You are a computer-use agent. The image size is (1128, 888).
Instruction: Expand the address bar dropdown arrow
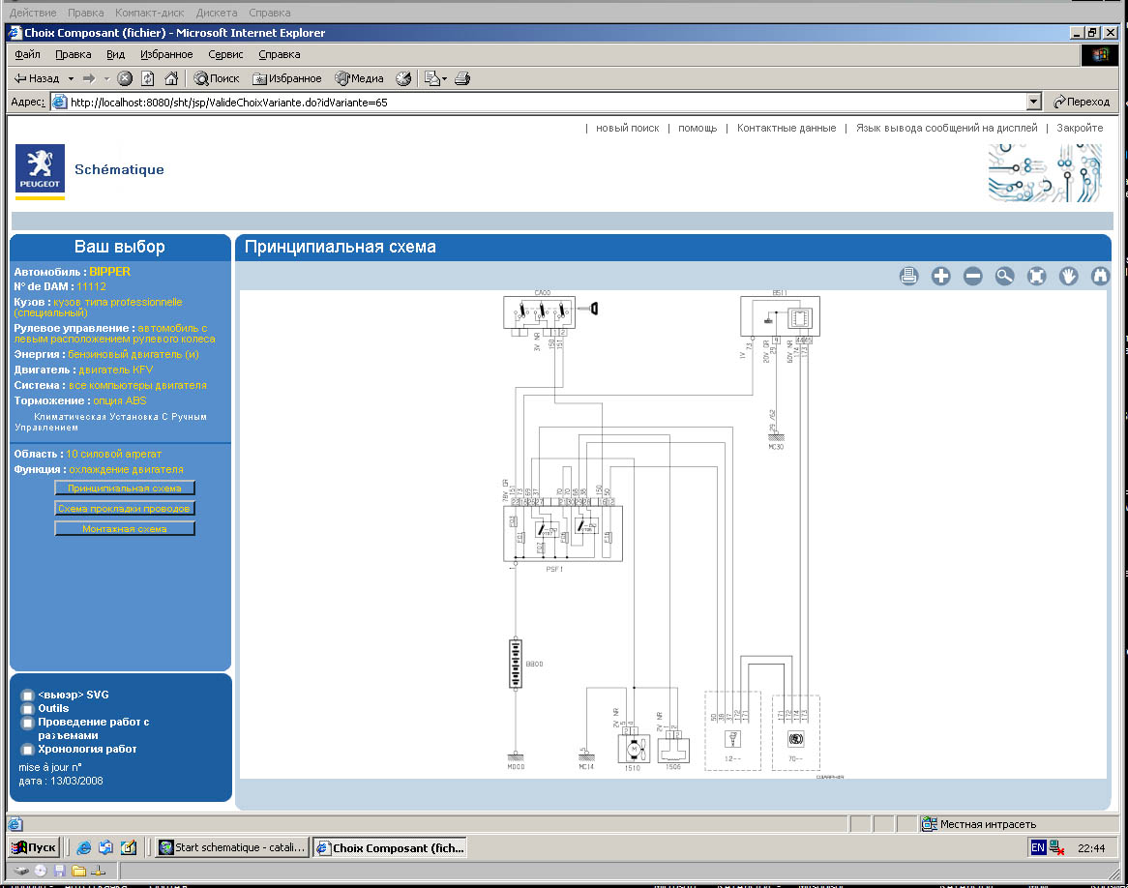(1034, 102)
